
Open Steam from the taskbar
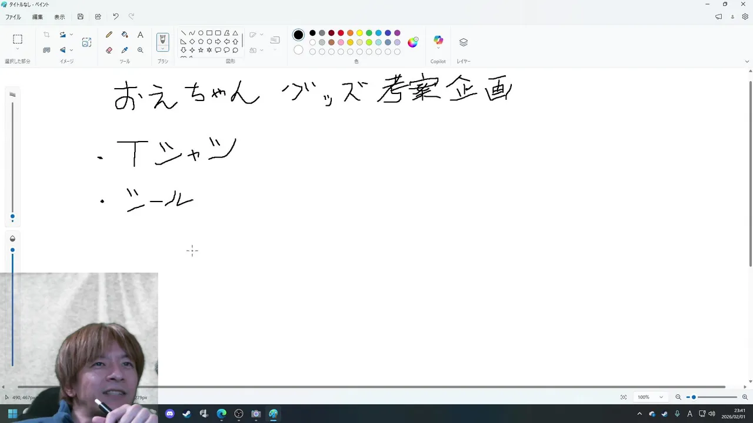pyautogui.click(x=187, y=414)
